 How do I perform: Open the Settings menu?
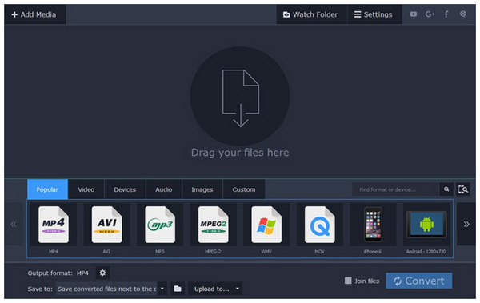(x=374, y=14)
